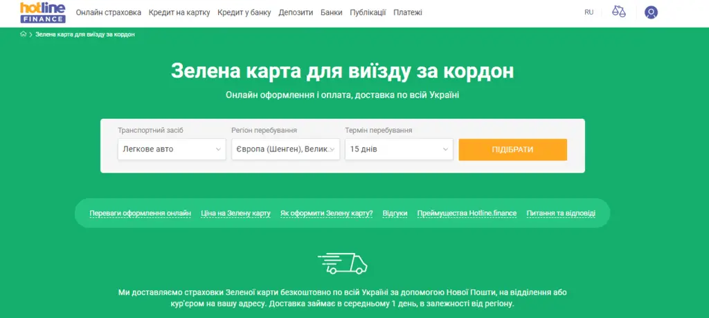
Task: Click the Зелена карта breadcrumb text
Action: pyautogui.click(x=85, y=35)
